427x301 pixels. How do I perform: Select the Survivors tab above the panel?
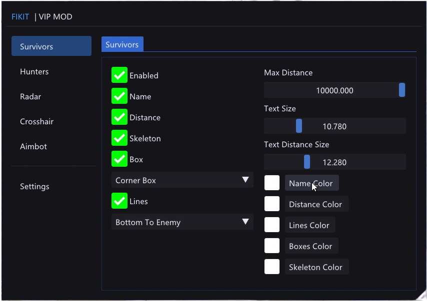[x=122, y=44]
